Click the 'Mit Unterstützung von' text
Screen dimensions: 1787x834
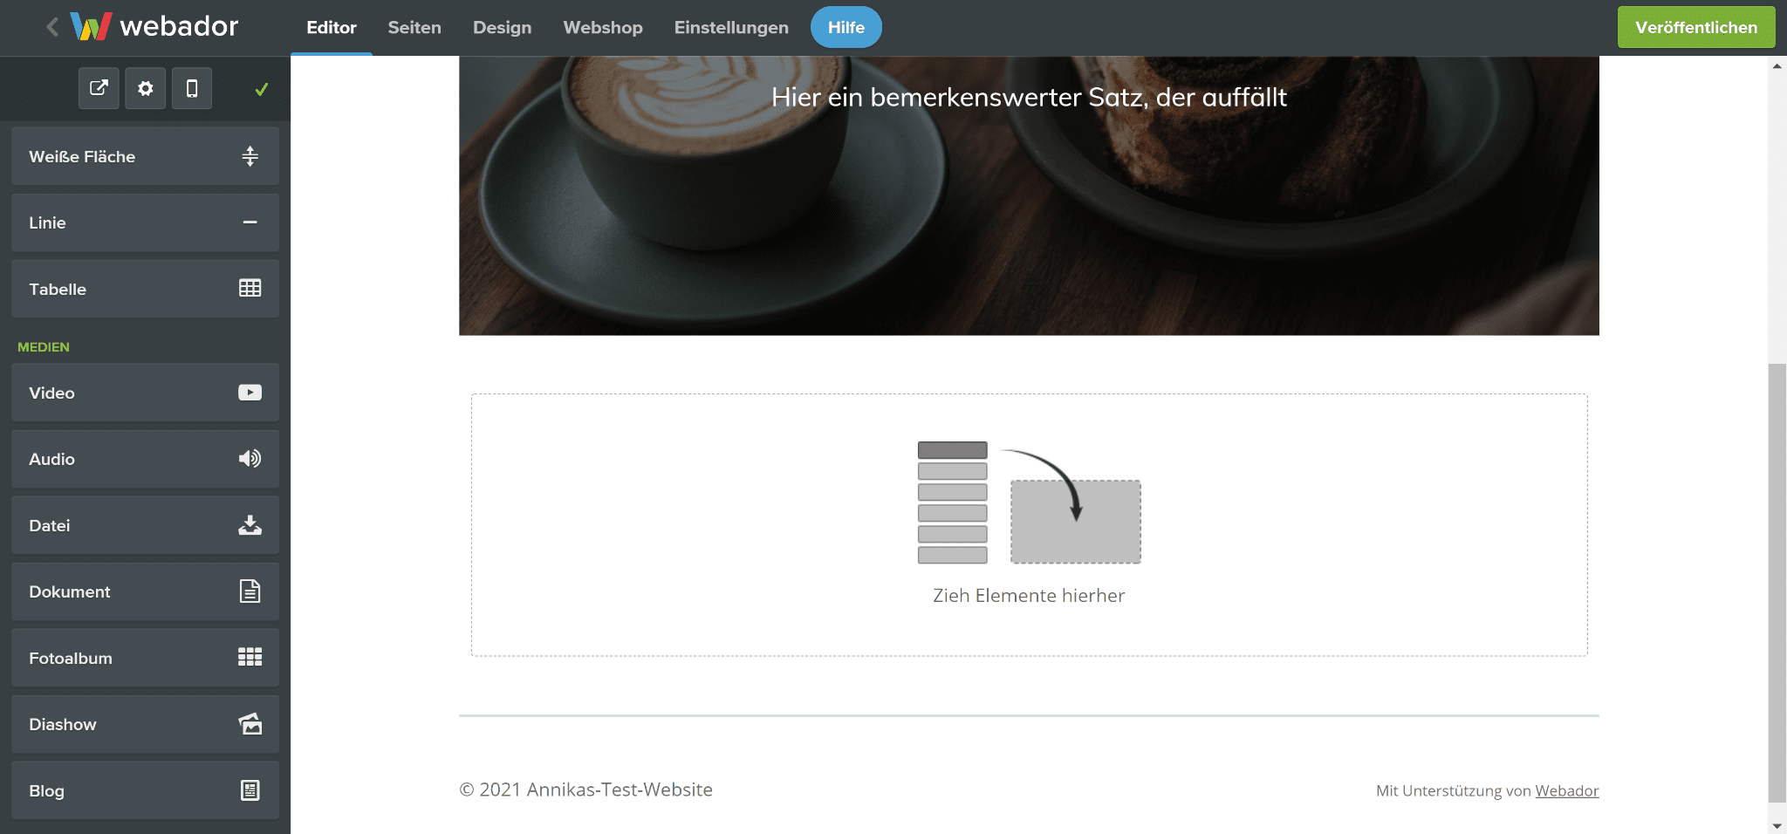(x=1454, y=790)
